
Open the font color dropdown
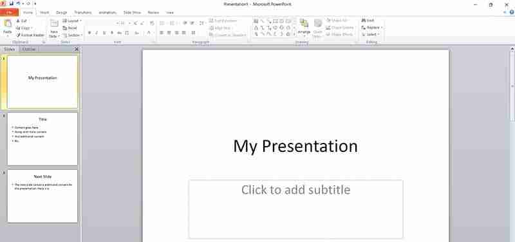(x=153, y=33)
